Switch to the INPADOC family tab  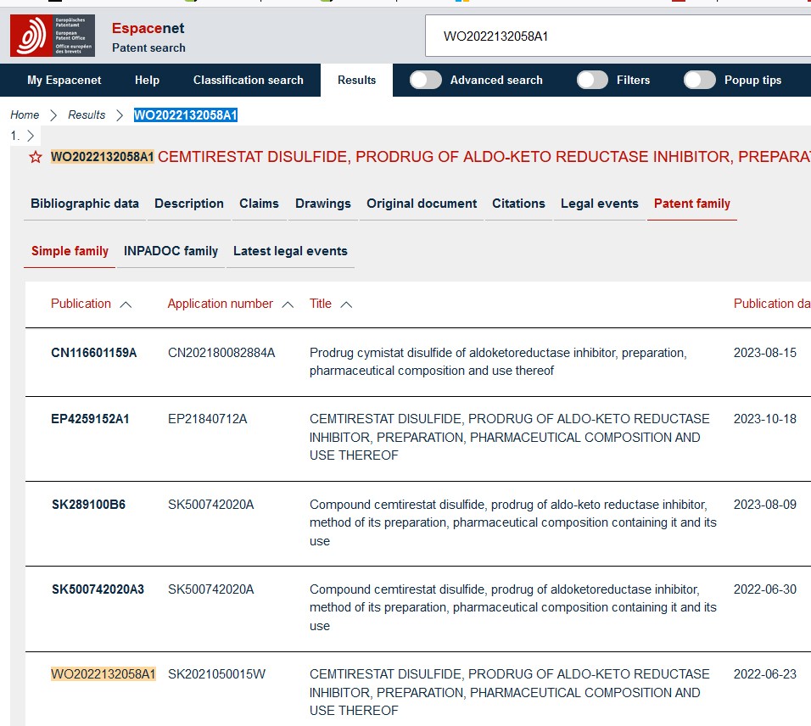[x=171, y=251]
